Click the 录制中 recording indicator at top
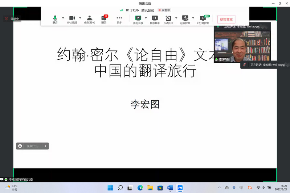Screen dimensions: 290x193 [x=164, y=10]
